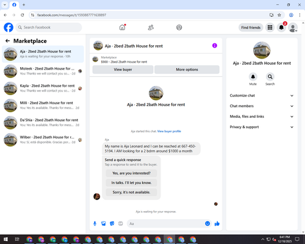Mute this conversation with bell icon
The height and width of the screenshot is (244, 305).
point(253,77)
